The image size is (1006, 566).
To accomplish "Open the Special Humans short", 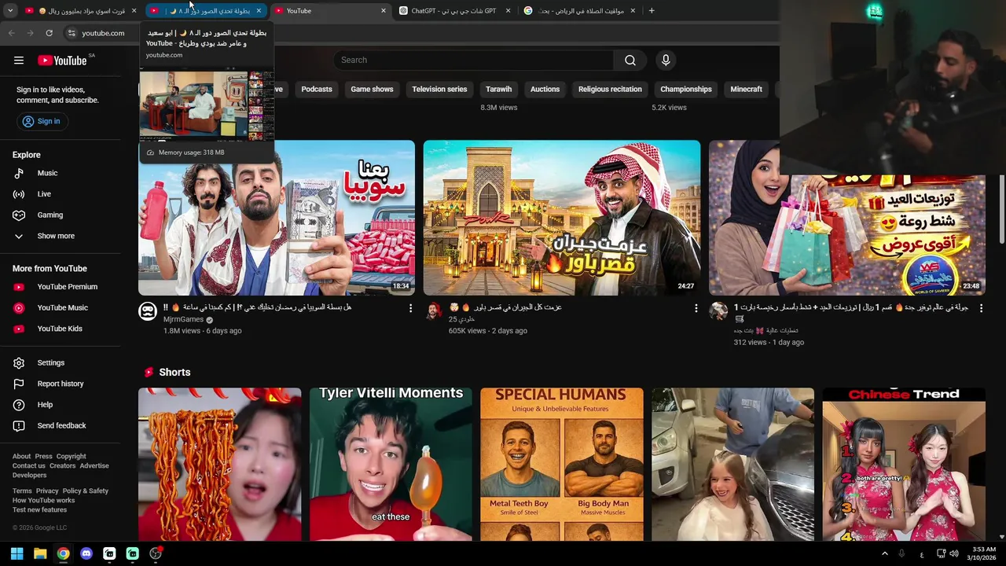I will pyautogui.click(x=562, y=464).
